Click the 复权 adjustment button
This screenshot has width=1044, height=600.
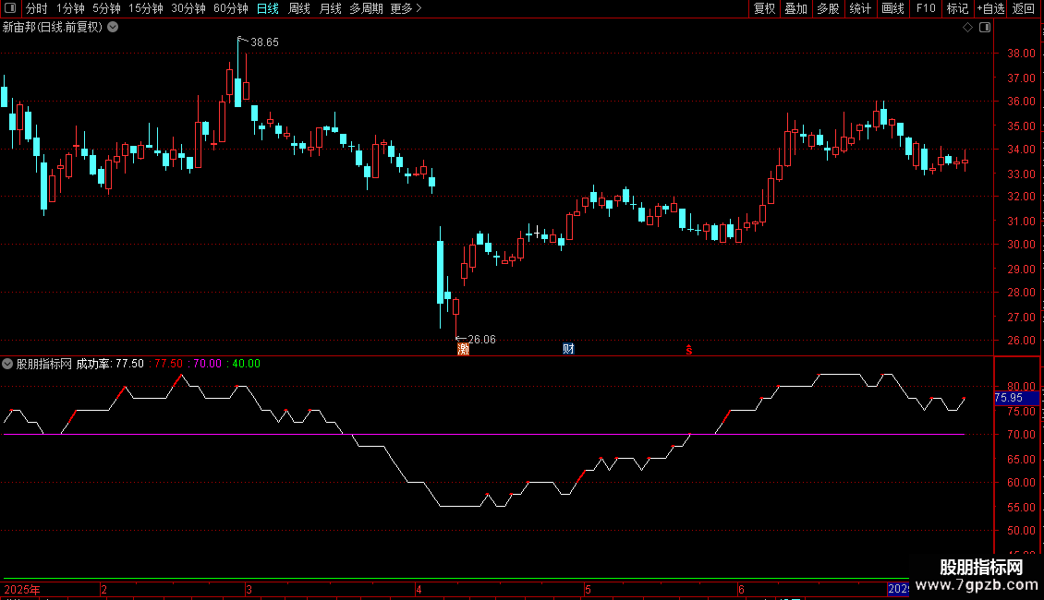[764, 8]
